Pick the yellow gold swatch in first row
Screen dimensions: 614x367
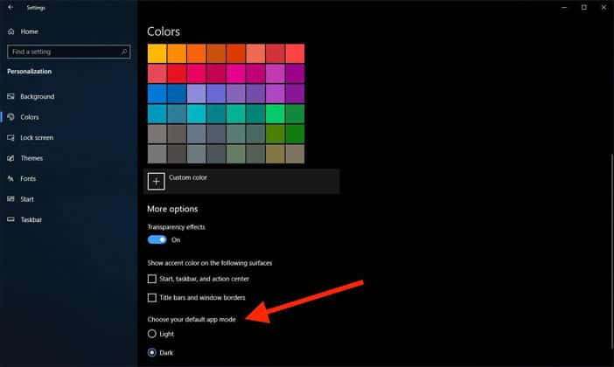coord(157,53)
